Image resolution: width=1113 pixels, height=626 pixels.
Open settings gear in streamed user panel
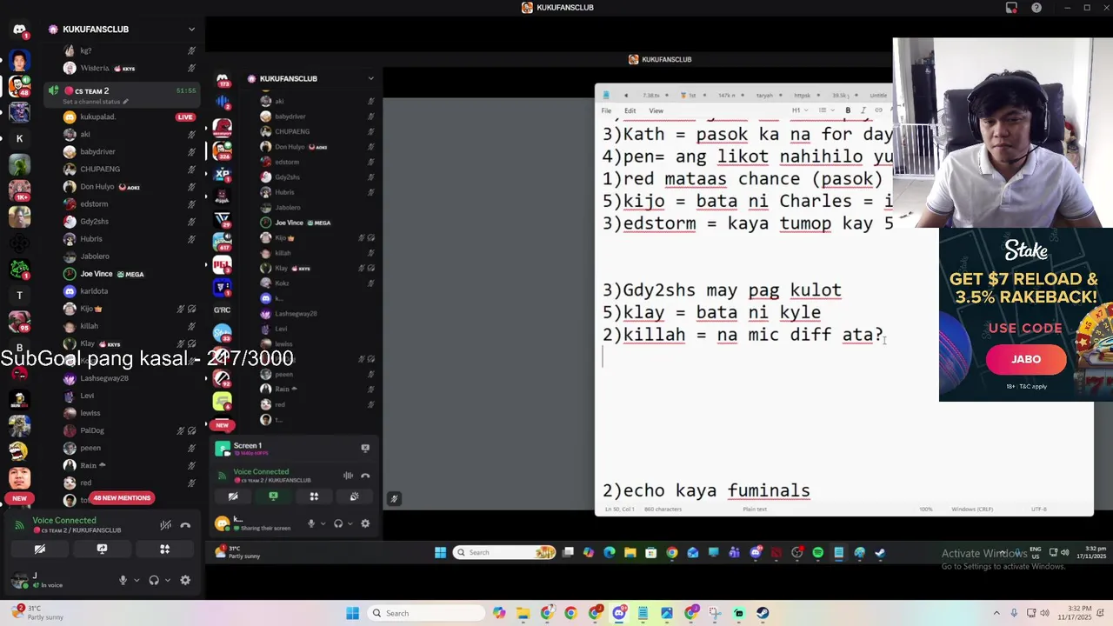[365, 523]
